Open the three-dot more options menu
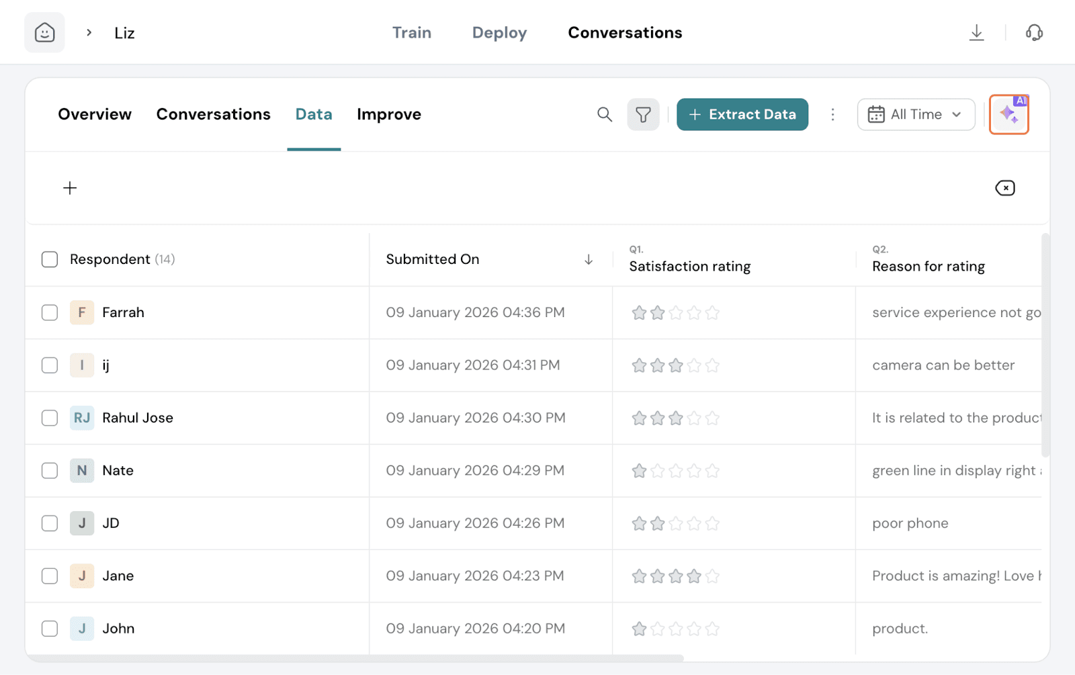Screen dimensions: 1075x675 [832, 114]
